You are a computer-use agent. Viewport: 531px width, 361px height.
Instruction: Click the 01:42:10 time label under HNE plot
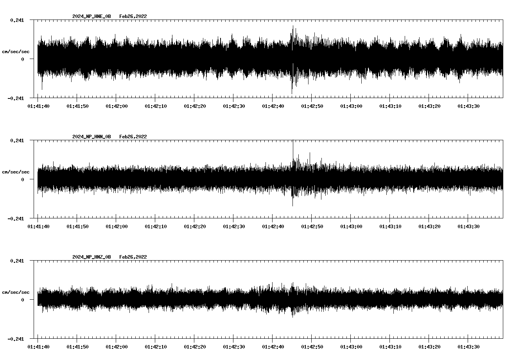click(x=156, y=106)
